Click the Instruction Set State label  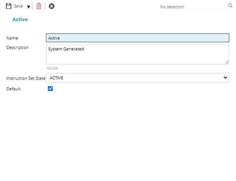click(x=26, y=78)
